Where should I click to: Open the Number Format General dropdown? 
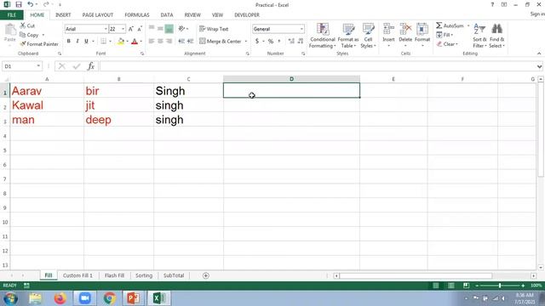point(301,29)
